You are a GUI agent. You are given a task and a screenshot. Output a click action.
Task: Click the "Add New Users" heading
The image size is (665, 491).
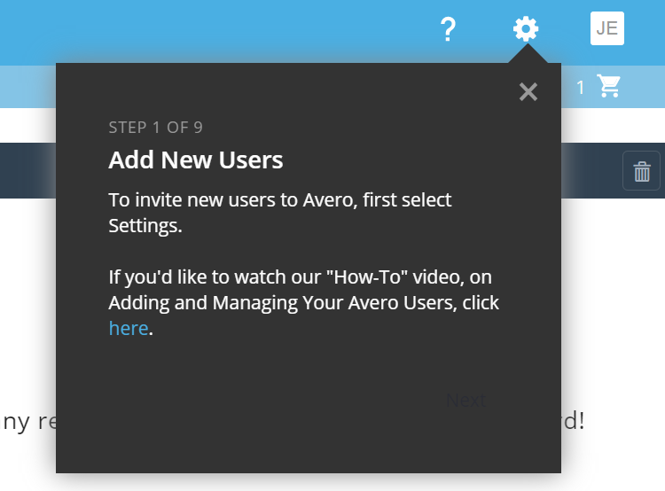[x=196, y=160]
